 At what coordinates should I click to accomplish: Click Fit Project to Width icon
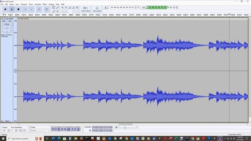(x=73, y=7)
